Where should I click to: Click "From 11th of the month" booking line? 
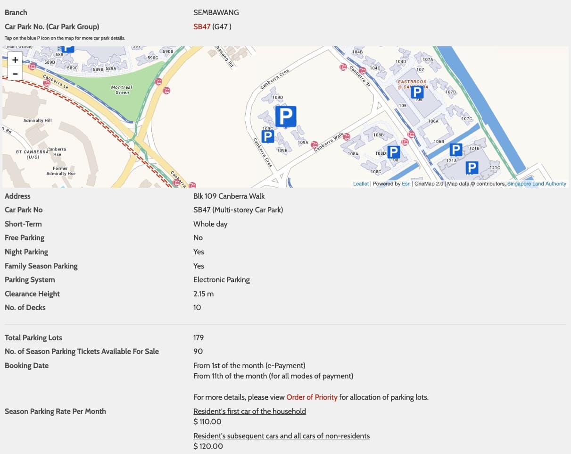coord(273,376)
